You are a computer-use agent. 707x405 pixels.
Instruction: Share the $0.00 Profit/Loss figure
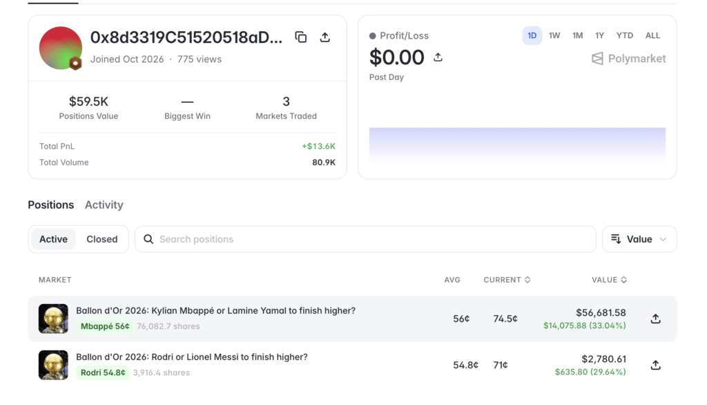click(438, 57)
